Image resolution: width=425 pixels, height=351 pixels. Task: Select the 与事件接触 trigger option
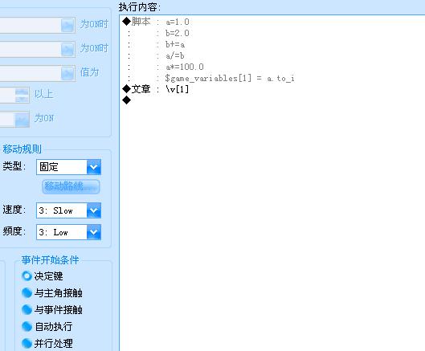coord(27,309)
